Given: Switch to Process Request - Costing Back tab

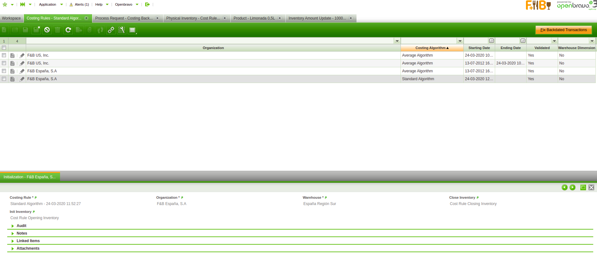Looking at the screenshot, I should click(124, 18).
